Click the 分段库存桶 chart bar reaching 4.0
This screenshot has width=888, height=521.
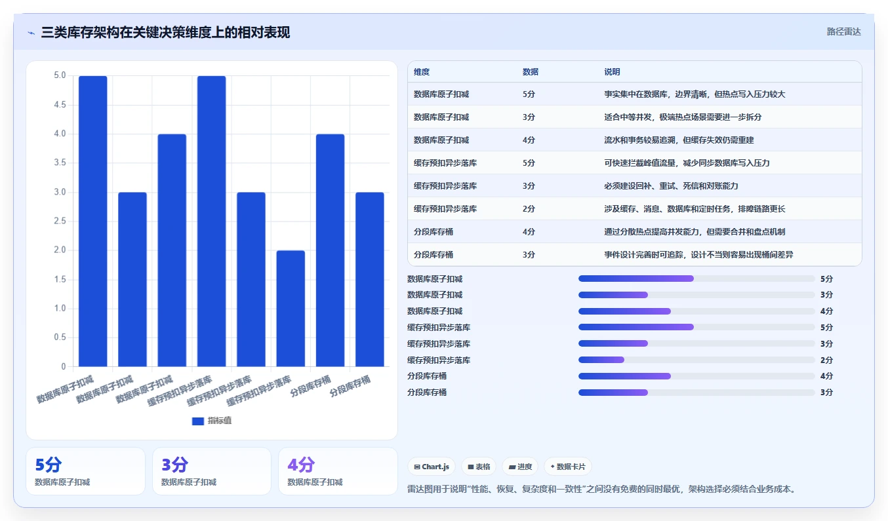point(331,250)
